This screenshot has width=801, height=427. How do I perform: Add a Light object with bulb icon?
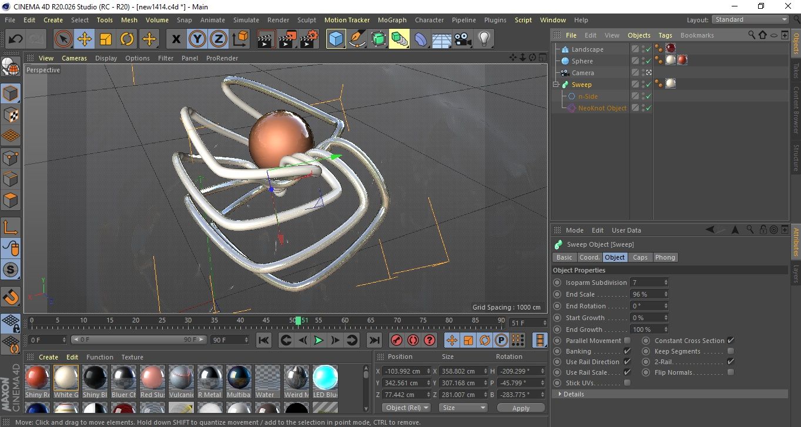click(484, 39)
